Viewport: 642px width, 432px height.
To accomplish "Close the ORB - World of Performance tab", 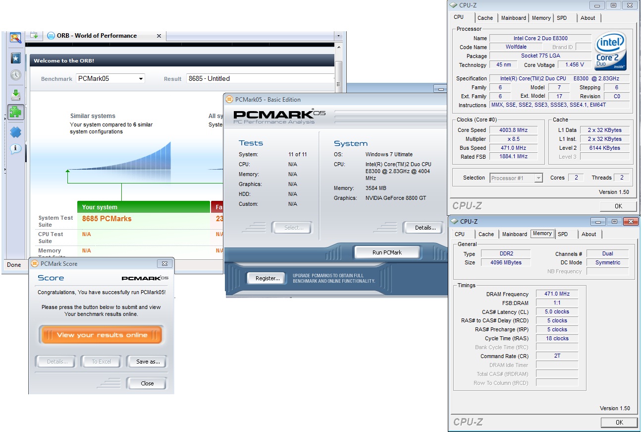I will click(x=159, y=36).
